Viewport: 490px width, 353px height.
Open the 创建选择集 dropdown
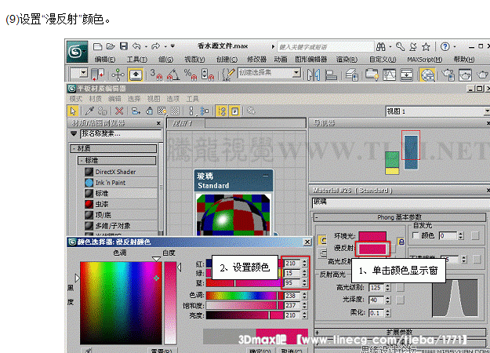(296, 73)
